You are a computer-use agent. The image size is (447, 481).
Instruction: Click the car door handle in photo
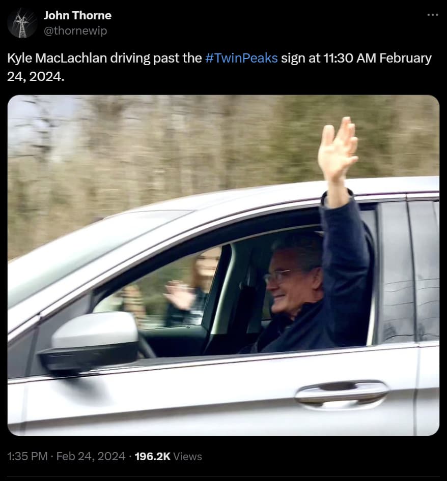342,393
